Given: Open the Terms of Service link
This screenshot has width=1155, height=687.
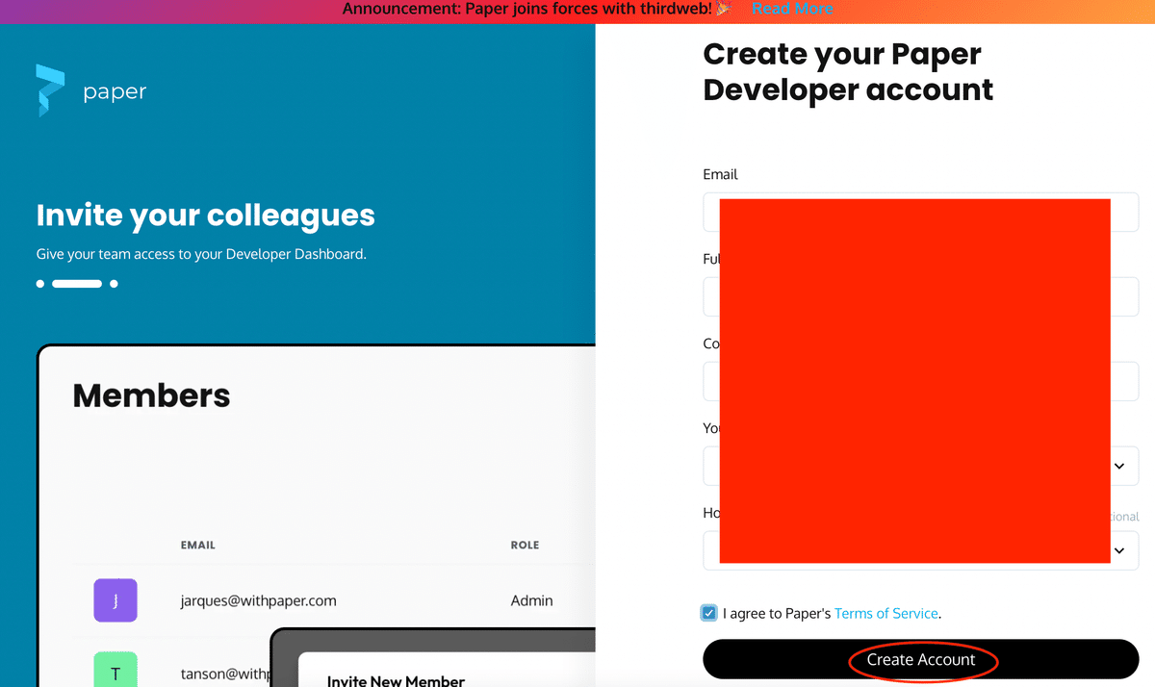Looking at the screenshot, I should 885,613.
